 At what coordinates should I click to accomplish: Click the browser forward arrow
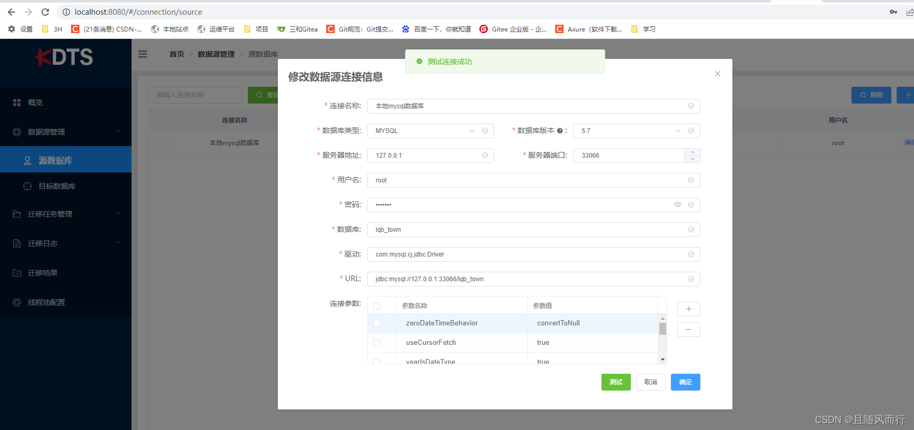(x=28, y=12)
